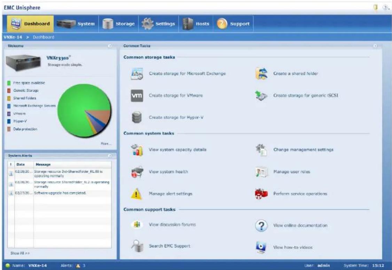Screen dimensions: 392x270
Task: Click the VMware 'vm' icon
Action: point(137,96)
